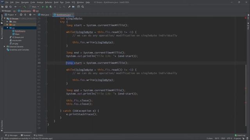This screenshot has width=250, height=140.
Task: Click the Search Everywhere magnifier icon
Action: pos(82,7)
